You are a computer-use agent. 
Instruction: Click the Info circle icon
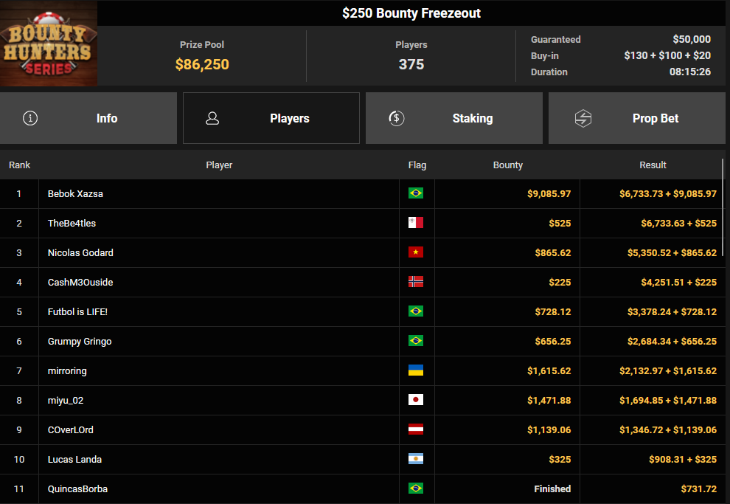(x=30, y=118)
